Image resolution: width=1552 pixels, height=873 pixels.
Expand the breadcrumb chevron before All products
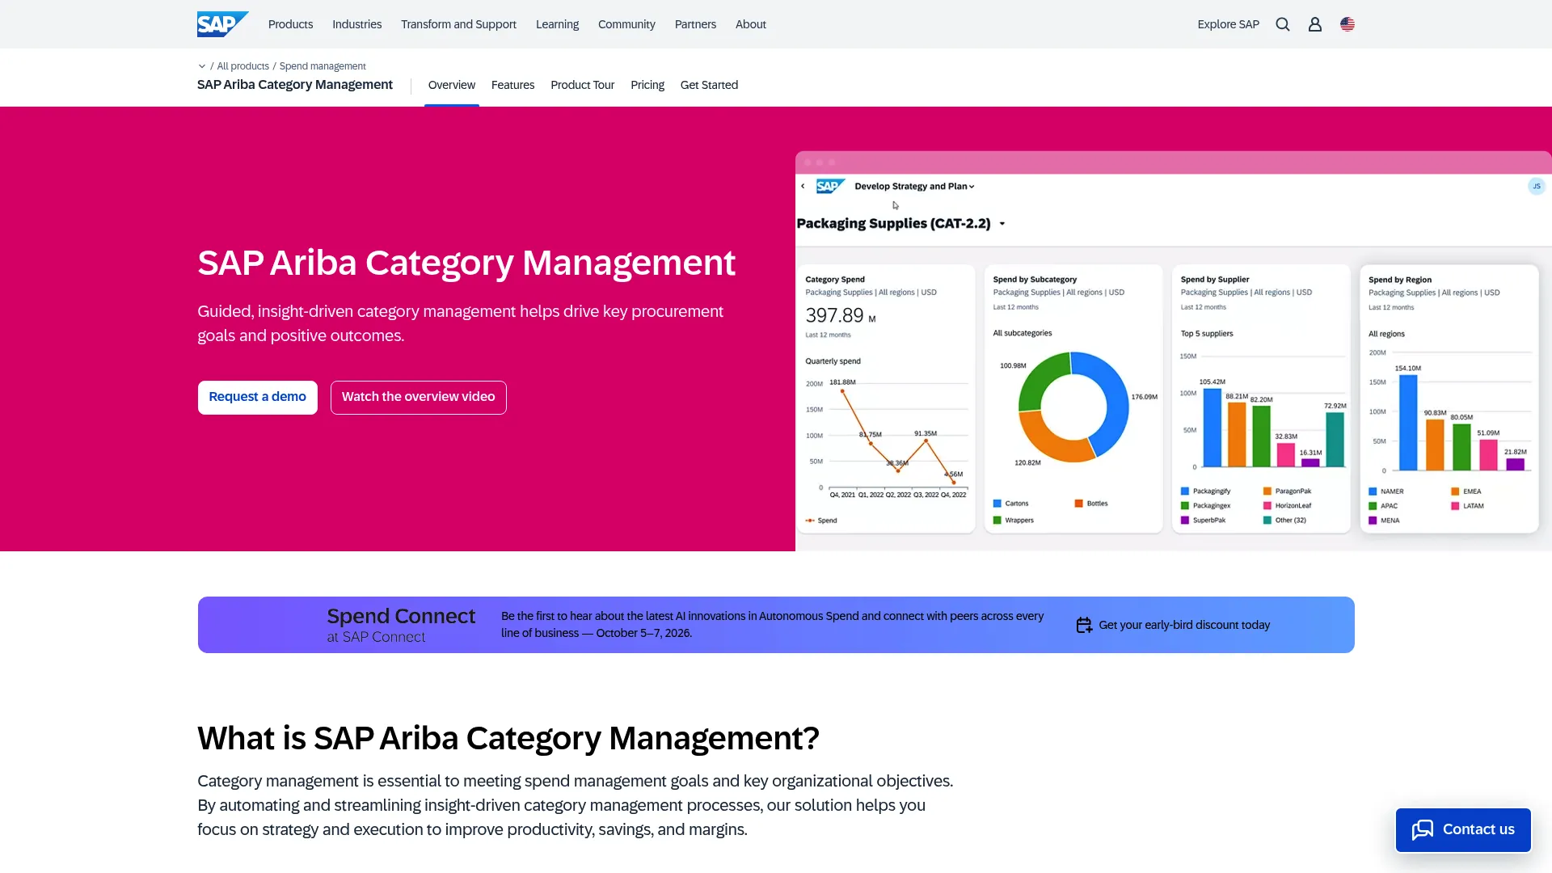[x=202, y=66]
